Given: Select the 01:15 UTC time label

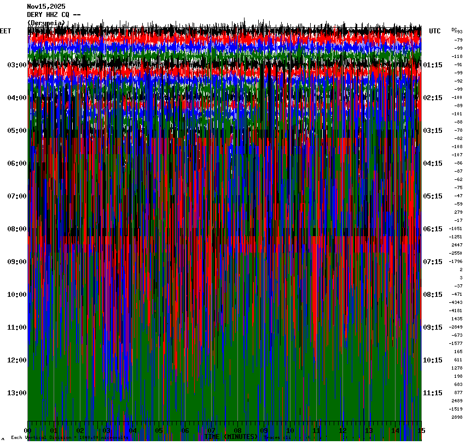Looking at the screenshot, I should [x=433, y=65].
